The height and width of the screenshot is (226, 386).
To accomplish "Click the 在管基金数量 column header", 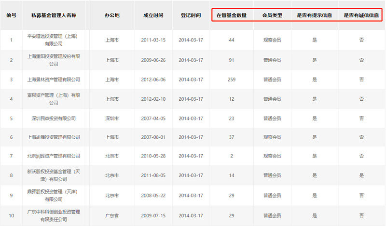I will pyautogui.click(x=232, y=15).
